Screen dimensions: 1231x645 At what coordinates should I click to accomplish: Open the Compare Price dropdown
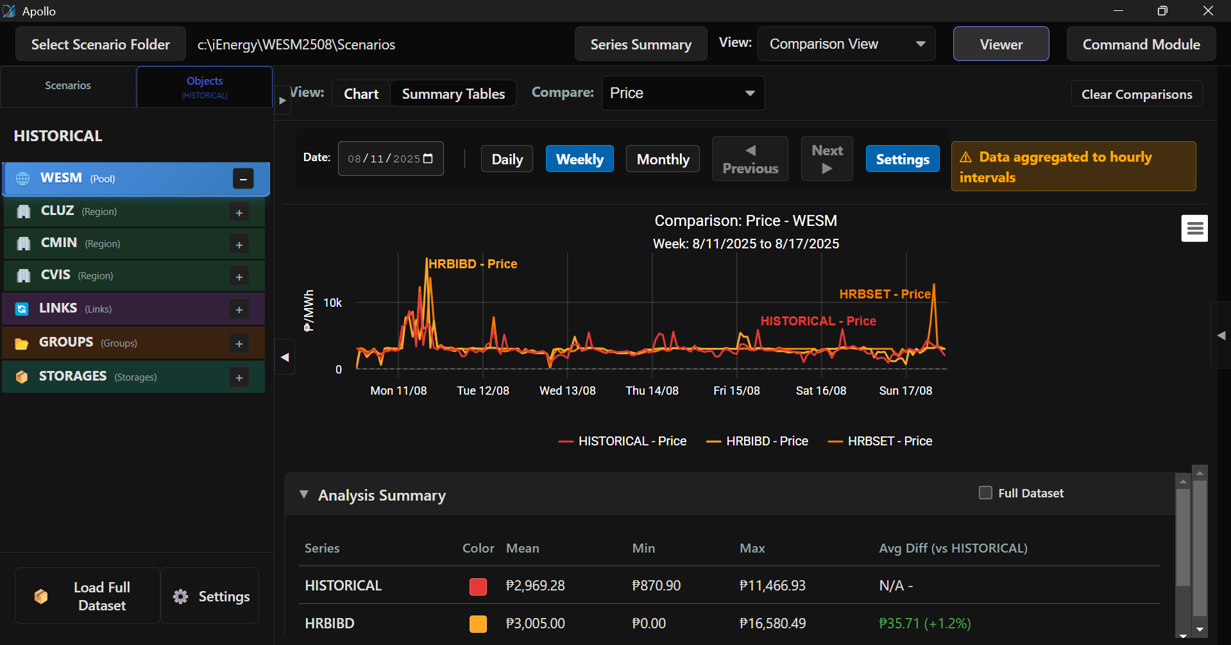(683, 93)
